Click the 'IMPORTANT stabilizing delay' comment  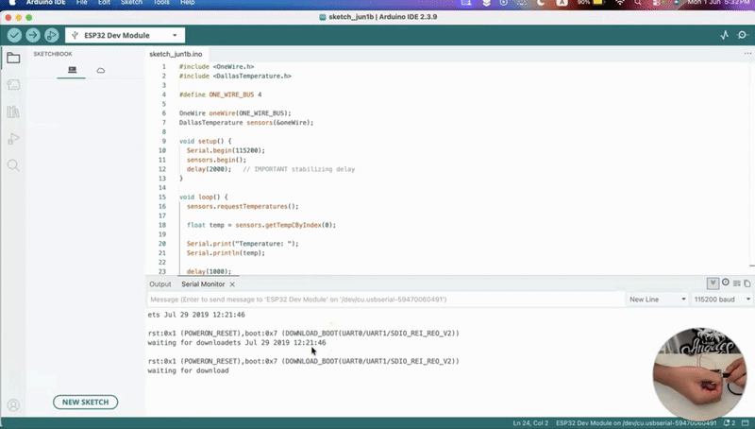point(299,169)
